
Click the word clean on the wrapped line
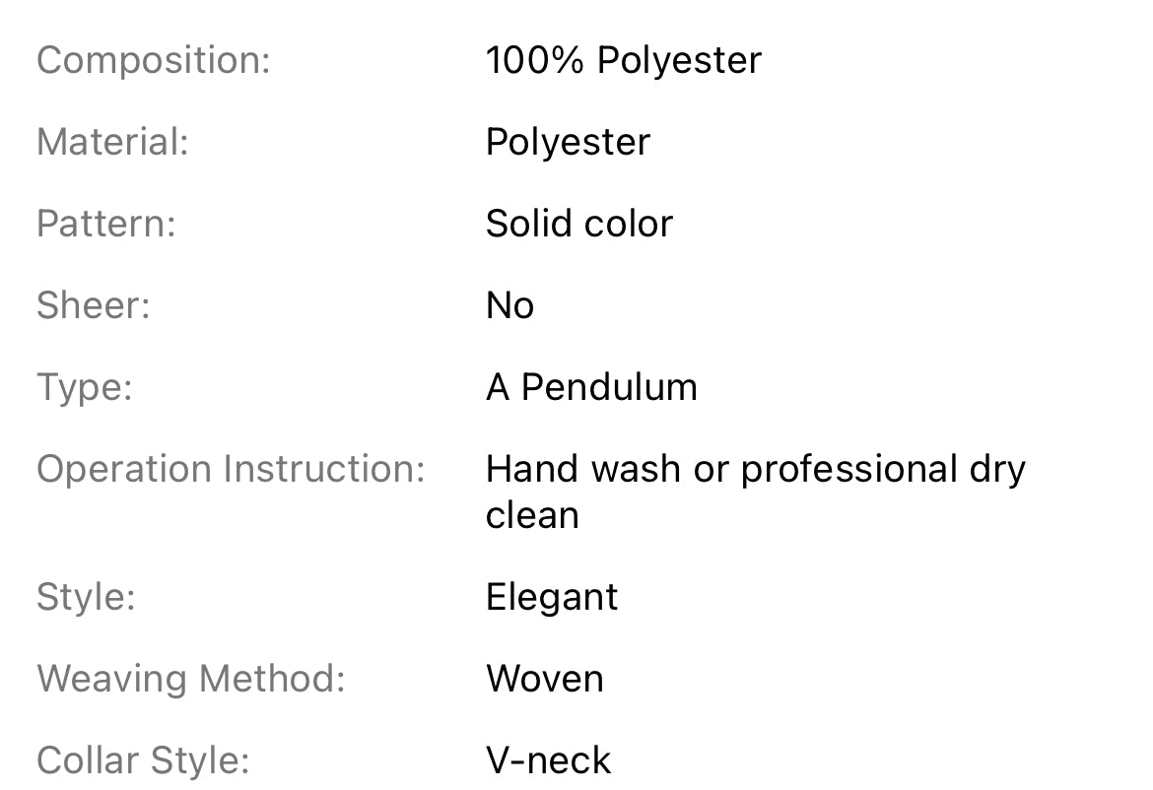tap(532, 515)
